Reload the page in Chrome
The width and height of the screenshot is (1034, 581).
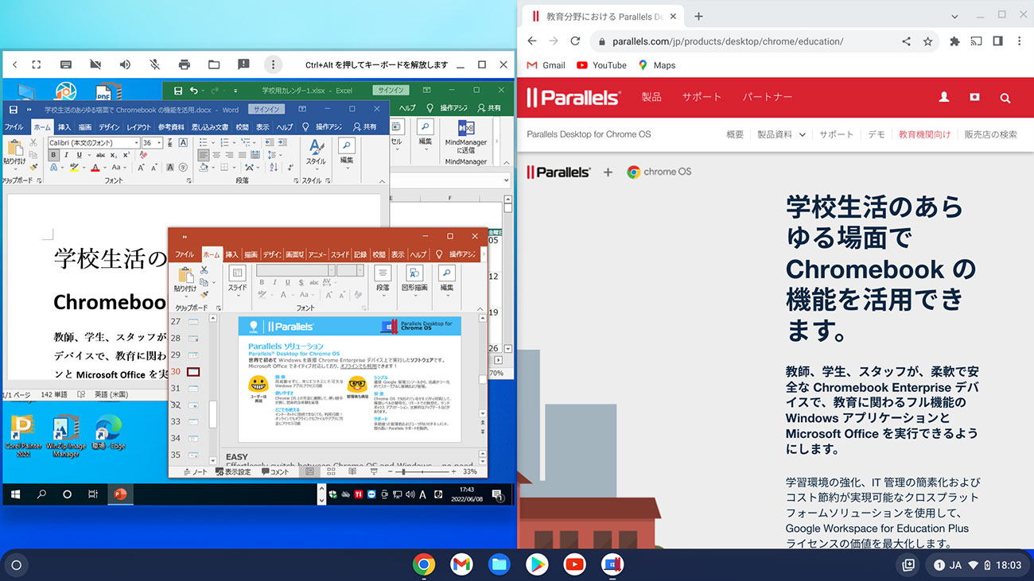pos(577,41)
